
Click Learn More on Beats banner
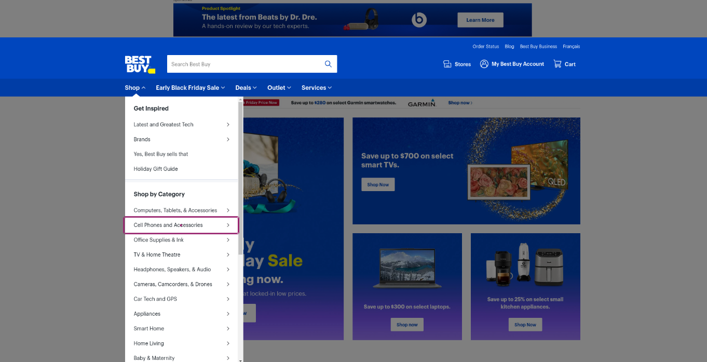pyautogui.click(x=480, y=20)
